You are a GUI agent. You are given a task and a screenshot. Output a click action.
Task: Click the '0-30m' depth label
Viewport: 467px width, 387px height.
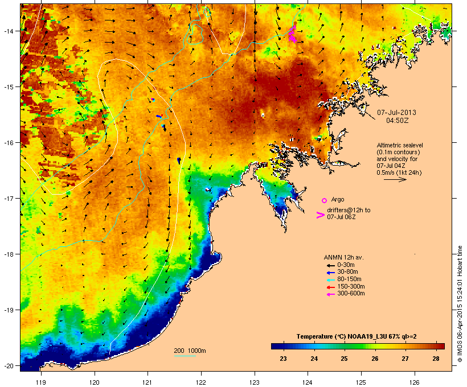346,265
